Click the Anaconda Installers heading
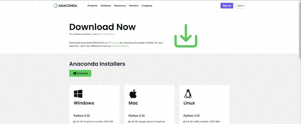This screenshot has height=124, width=301. (97, 64)
